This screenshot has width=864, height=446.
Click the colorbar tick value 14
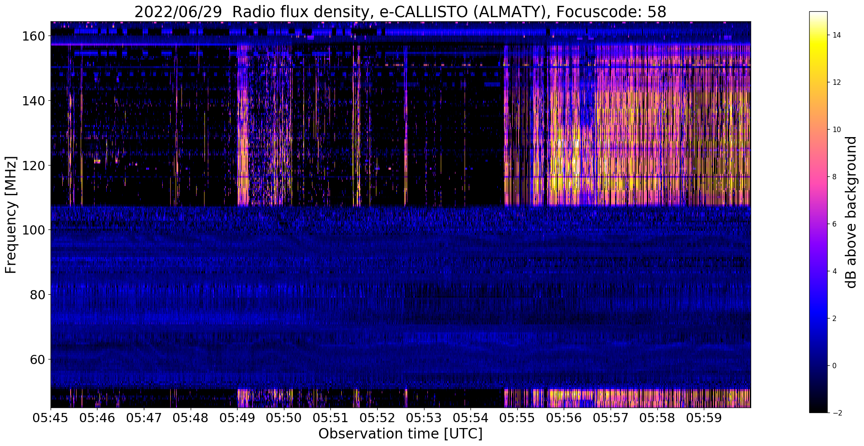pyautogui.click(x=836, y=35)
